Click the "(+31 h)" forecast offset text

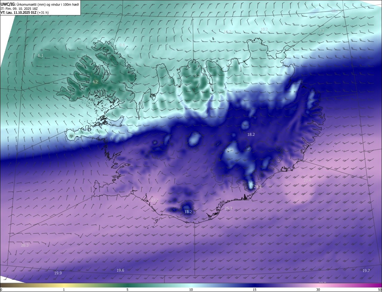pos(43,13)
